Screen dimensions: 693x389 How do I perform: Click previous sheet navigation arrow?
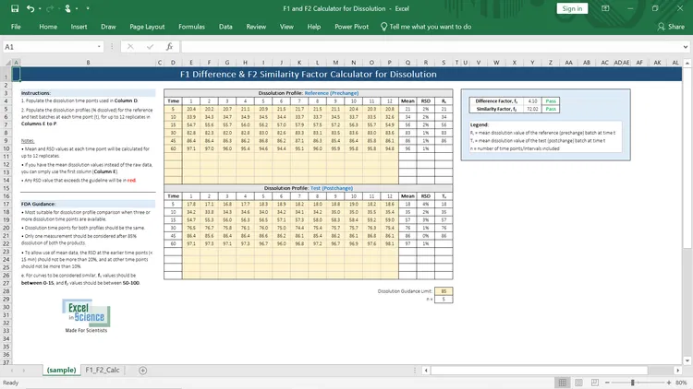point(12,371)
